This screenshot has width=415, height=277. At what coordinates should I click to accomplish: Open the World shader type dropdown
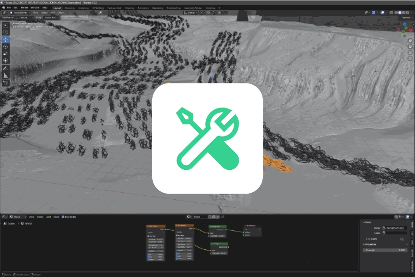[x=18, y=217]
